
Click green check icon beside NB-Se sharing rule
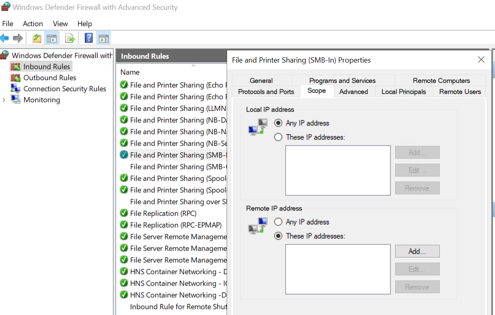coord(124,143)
